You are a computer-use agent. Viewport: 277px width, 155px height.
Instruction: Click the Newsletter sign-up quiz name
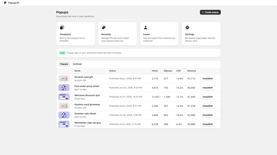pos(88,123)
